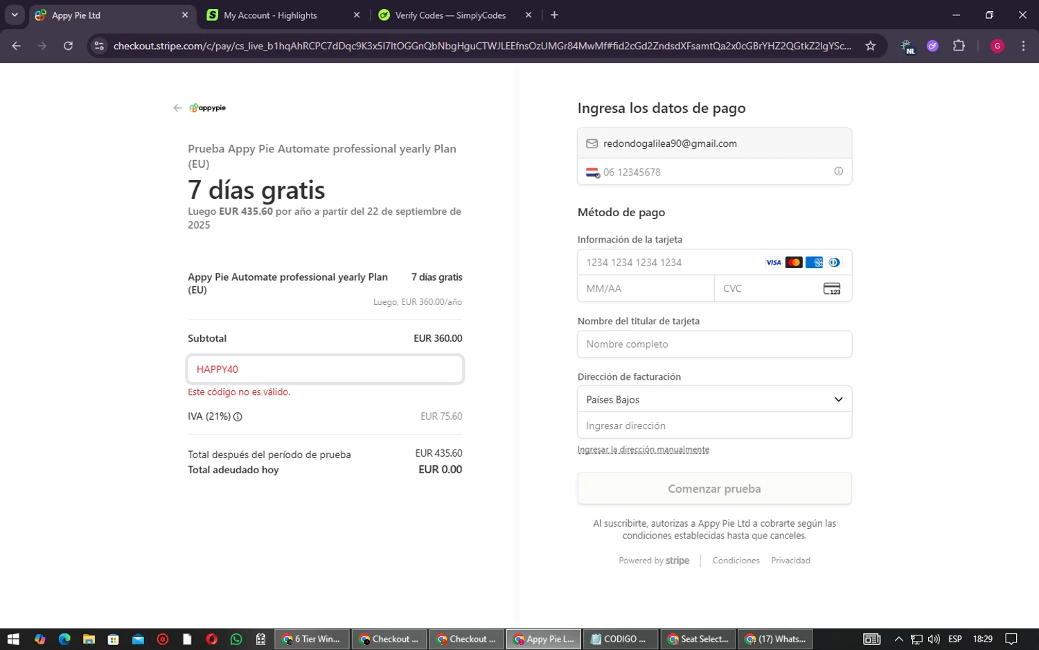
Task: Open the Windows notification center
Action: pyautogui.click(x=1011, y=640)
